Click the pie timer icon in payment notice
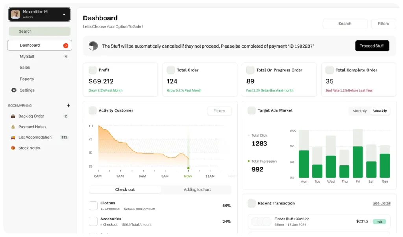This screenshot has height=237, width=403. tap(93, 46)
